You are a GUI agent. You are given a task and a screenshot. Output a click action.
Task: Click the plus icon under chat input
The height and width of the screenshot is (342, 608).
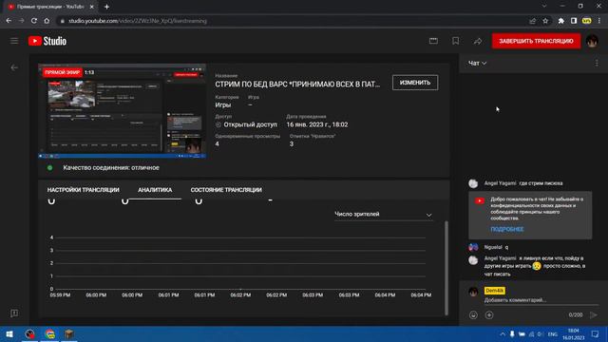click(x=489, y=314)
